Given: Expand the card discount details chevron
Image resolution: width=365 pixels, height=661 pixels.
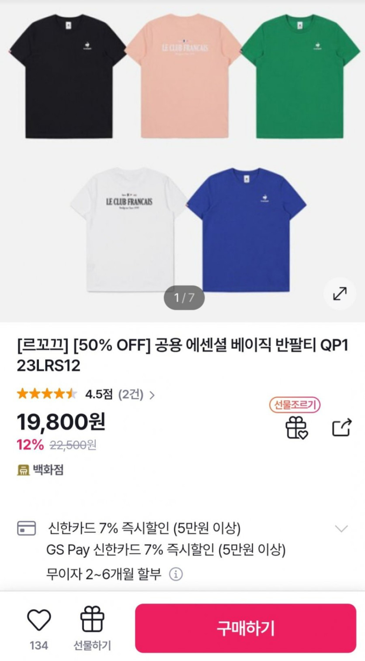Looking at the screenshot, I should (341, 528).
